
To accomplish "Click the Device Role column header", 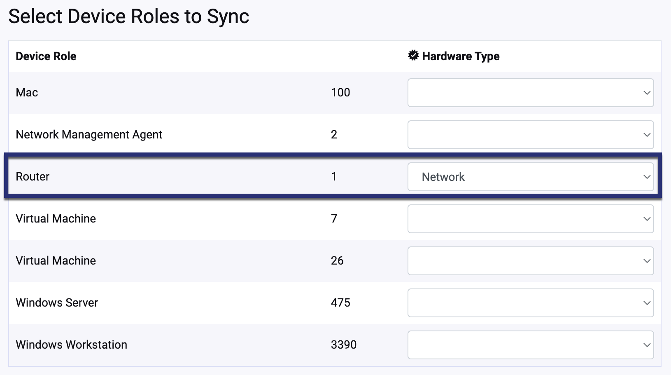I will click(46, 56).
